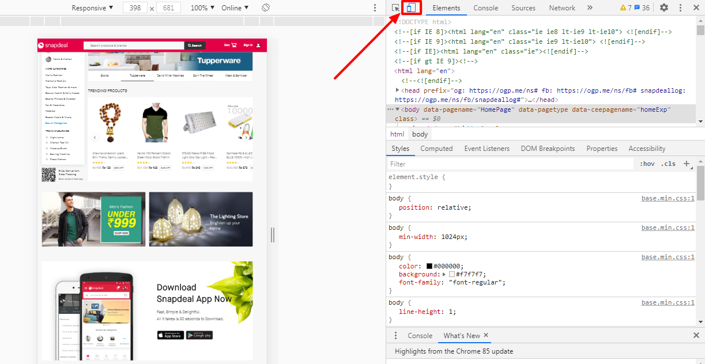
Task: Open See All Categories link
Action: [56, 123]
